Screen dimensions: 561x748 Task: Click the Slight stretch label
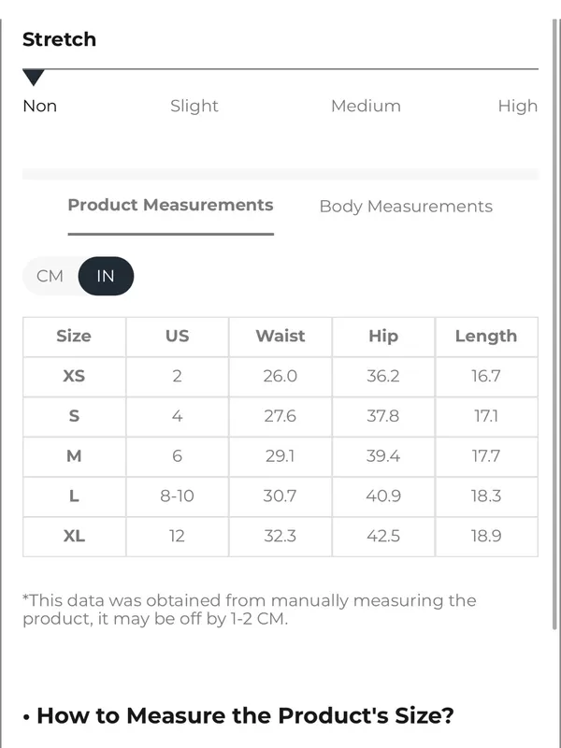tap(194, 106)
